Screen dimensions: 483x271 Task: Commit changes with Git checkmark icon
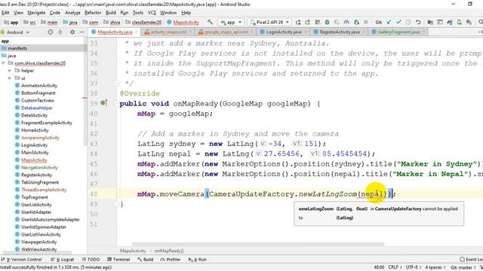point(398,22)
